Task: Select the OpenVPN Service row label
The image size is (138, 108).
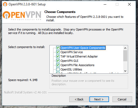Action: [x=72, y=52]
